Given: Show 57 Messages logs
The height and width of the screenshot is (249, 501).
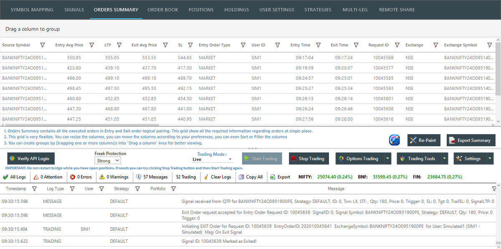Looking at the screenshot, I should click(152, 177).
